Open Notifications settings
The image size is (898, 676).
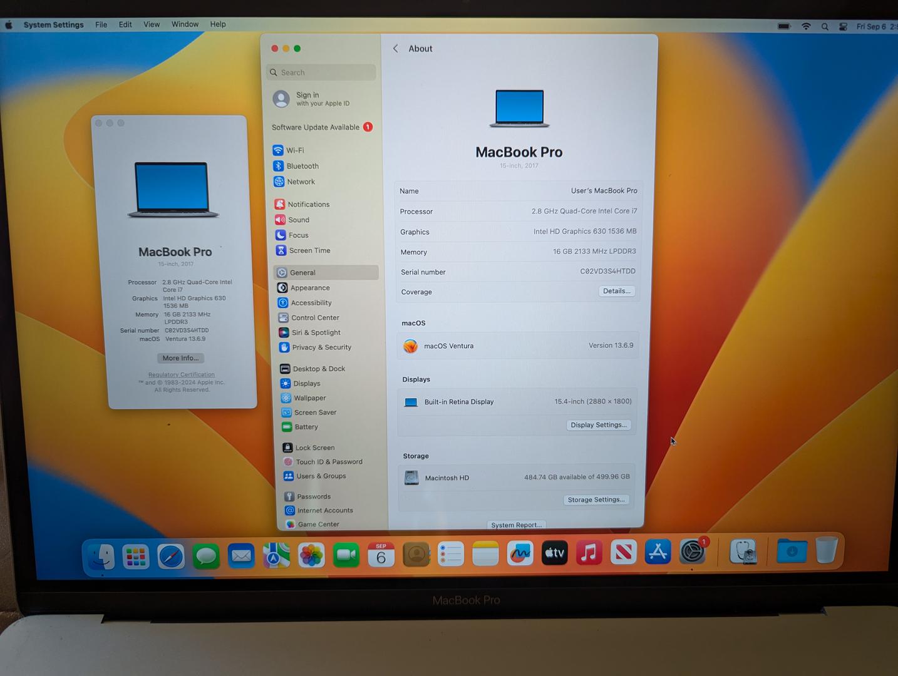point(302,204)
